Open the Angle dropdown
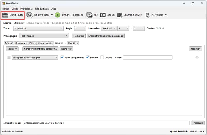Screen dimensions: 207x135 80,28
